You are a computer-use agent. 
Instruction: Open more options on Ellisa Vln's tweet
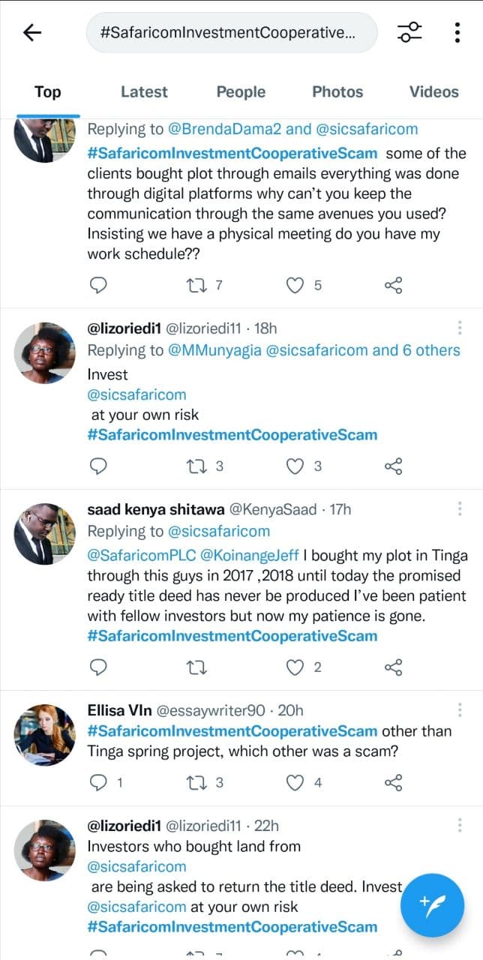[x=459, y=710]
